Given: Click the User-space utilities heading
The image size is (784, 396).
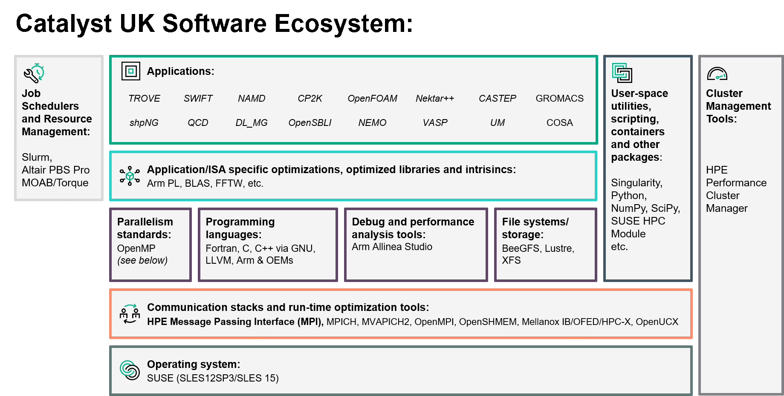Looking at the screenshot, I should point(639,125).
